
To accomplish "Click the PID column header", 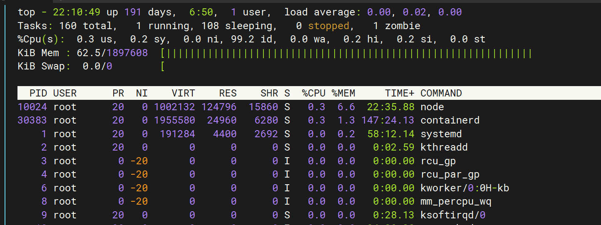I will tap(38, 93).
